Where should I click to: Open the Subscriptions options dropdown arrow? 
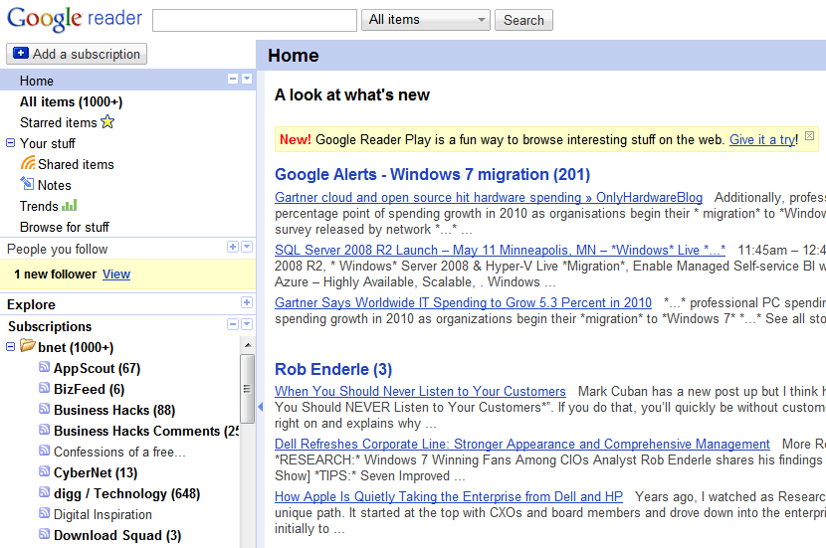(x=247, y=324)
